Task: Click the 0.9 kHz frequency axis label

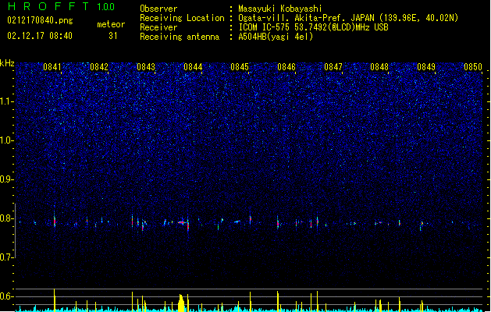Action: (7, 179)
